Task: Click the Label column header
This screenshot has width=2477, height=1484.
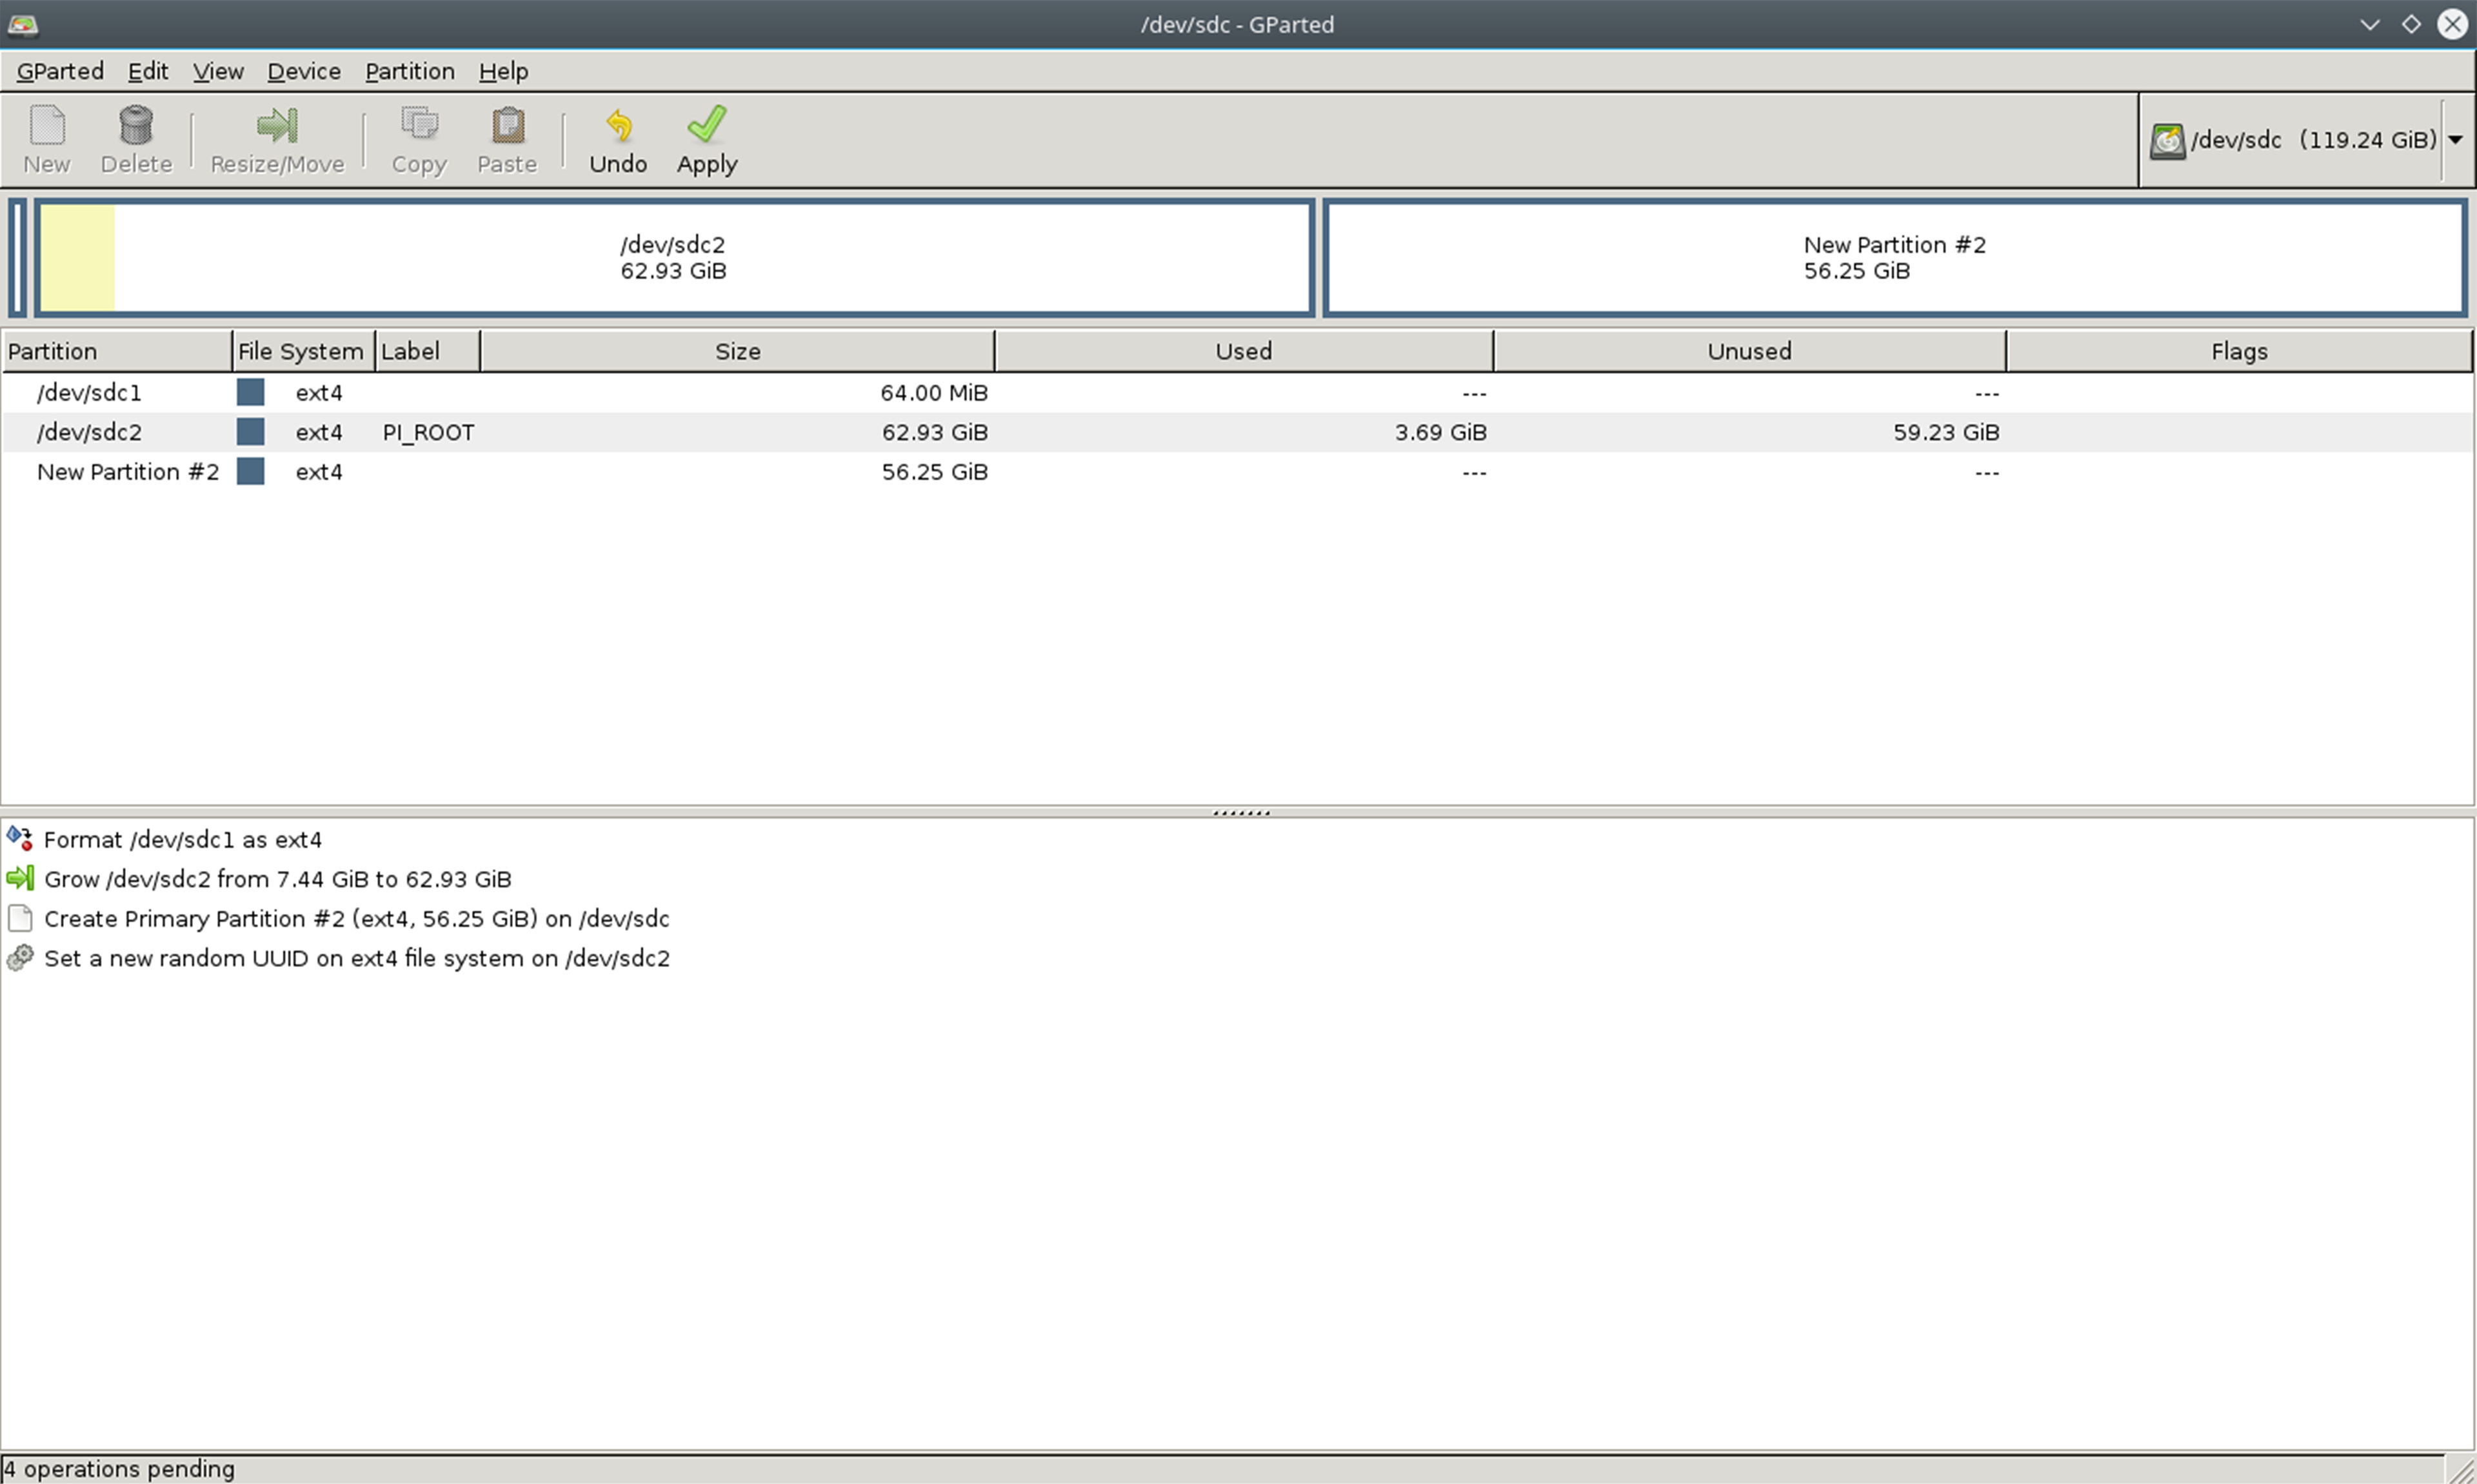Action: (427, 351)
